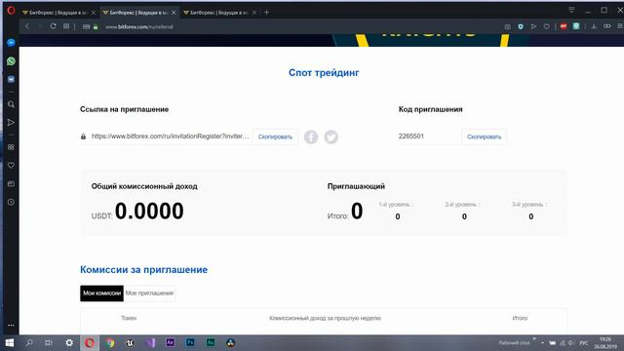Copy the invitation link
The image size is (624, 351).
coord(275,136)
